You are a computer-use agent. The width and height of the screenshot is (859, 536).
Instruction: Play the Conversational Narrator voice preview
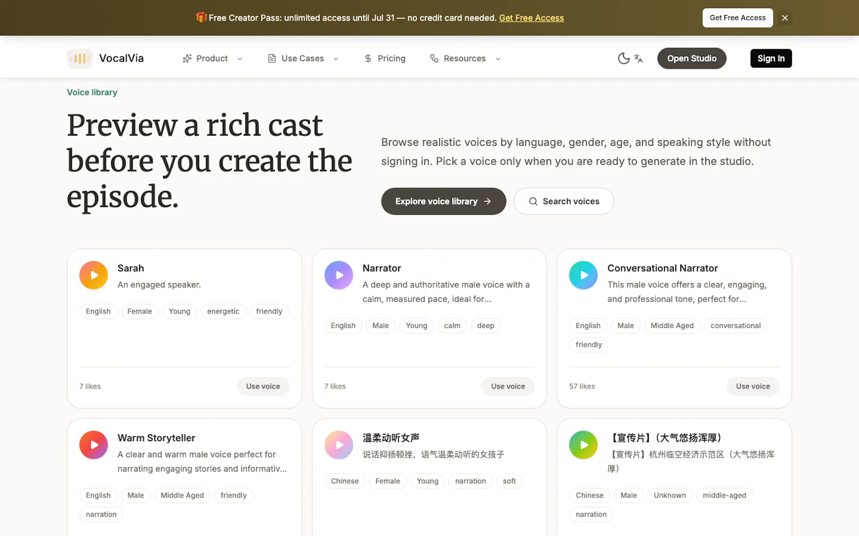(x=584, y=275)
